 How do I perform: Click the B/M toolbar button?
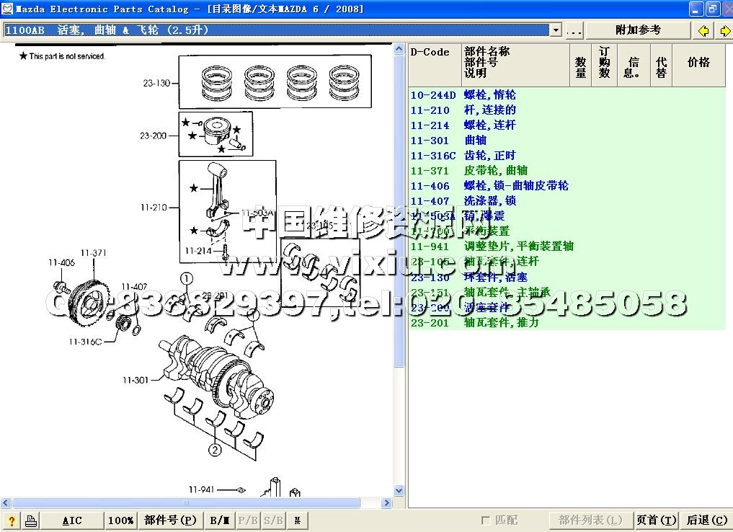(219, 520)
